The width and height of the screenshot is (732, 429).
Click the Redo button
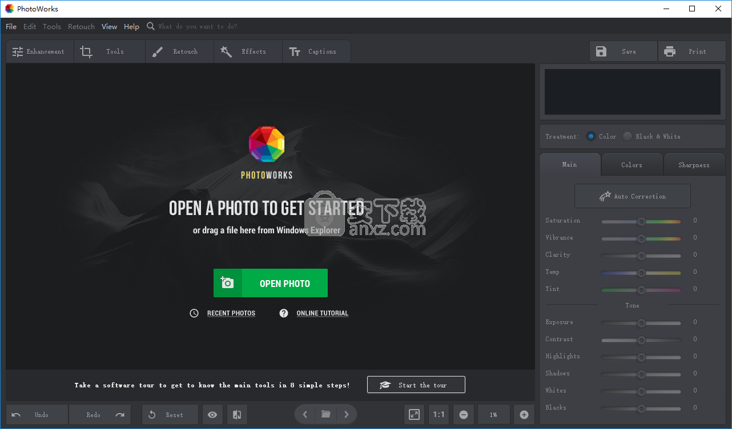(x=100, y=415)
